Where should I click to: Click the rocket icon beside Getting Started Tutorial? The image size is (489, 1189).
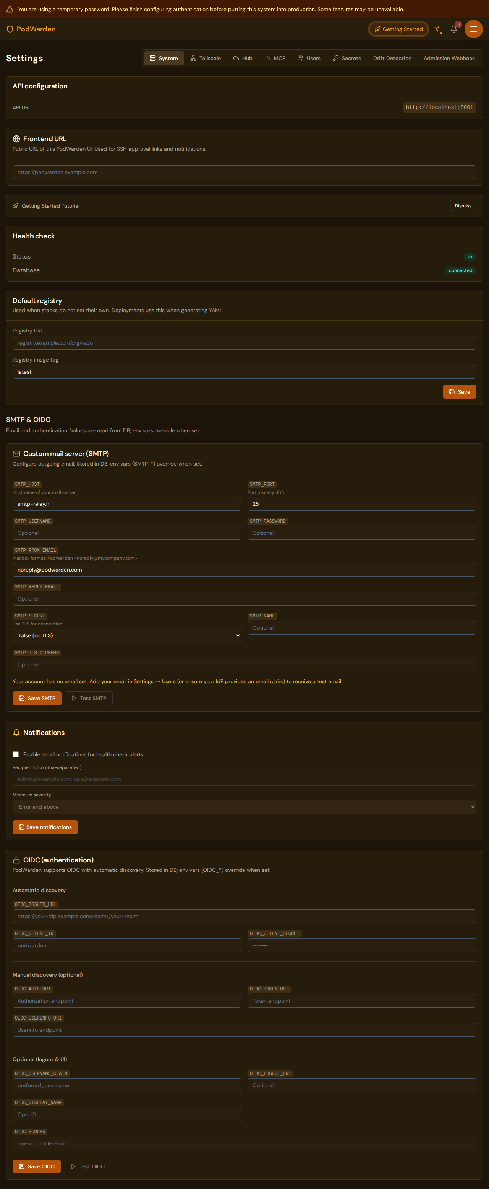coord(16,206)
